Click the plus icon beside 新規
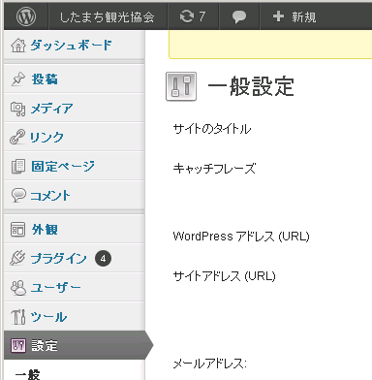This screenshot has height=380, width=372. tap(278, 16)
